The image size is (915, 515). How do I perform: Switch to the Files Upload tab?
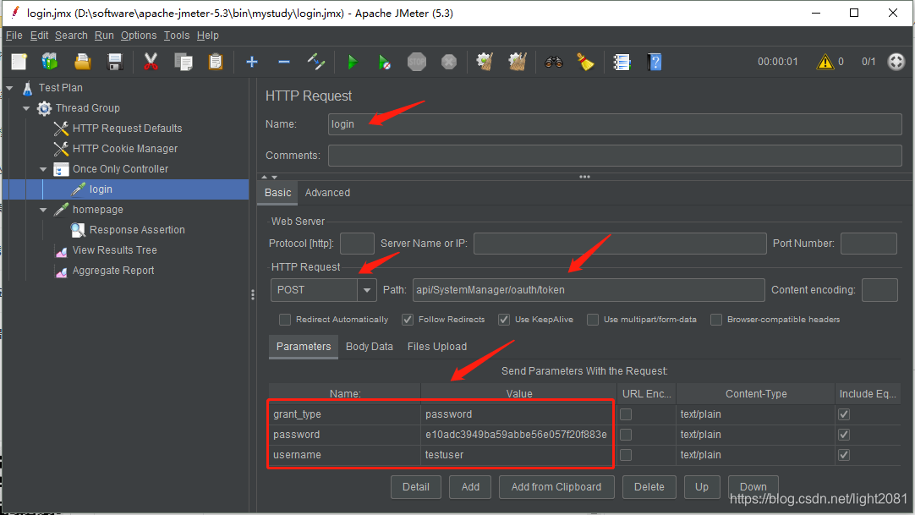tap(437, 347)
